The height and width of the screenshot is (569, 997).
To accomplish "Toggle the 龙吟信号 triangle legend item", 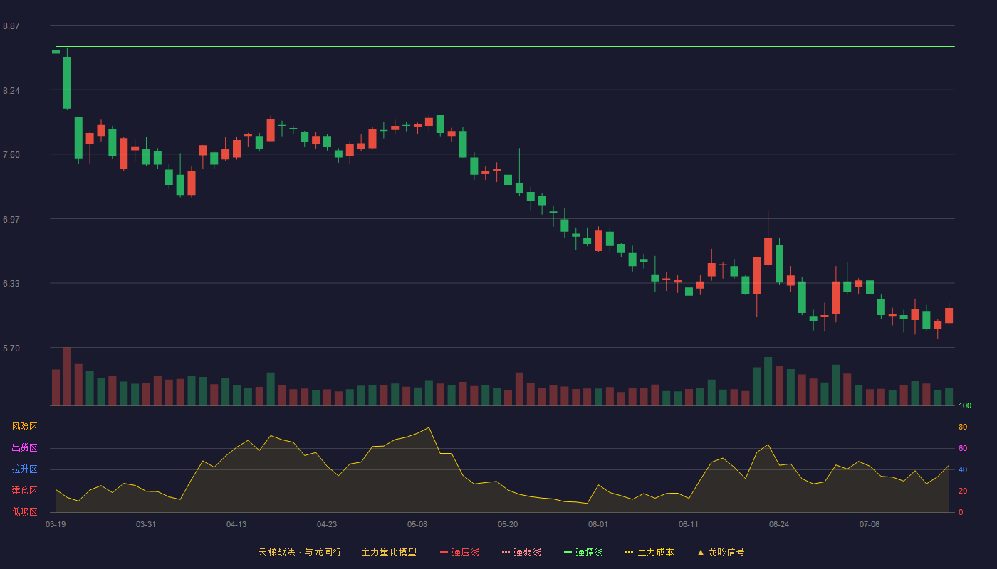I will (721, 552).
